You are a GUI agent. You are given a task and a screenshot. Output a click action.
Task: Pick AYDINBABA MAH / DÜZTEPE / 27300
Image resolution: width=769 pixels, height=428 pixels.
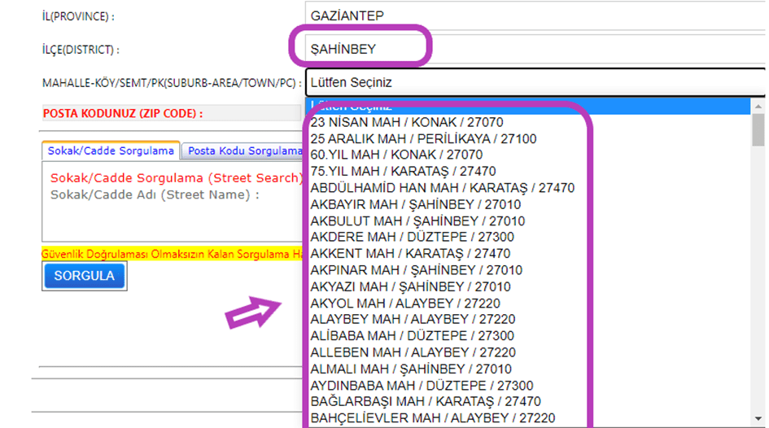(x=422, y=385)
